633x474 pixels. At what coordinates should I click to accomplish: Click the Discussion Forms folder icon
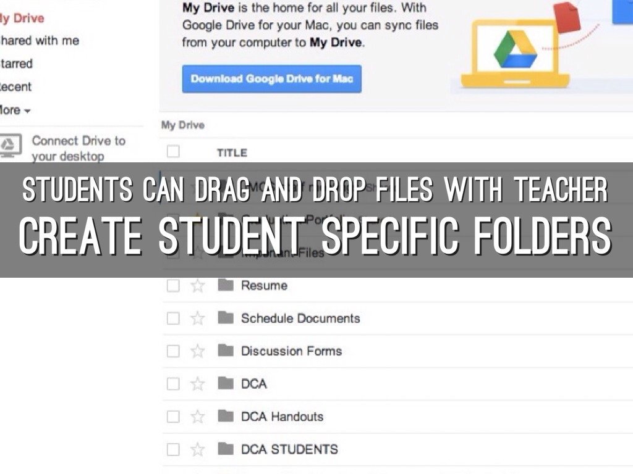[x=226, y=351]
